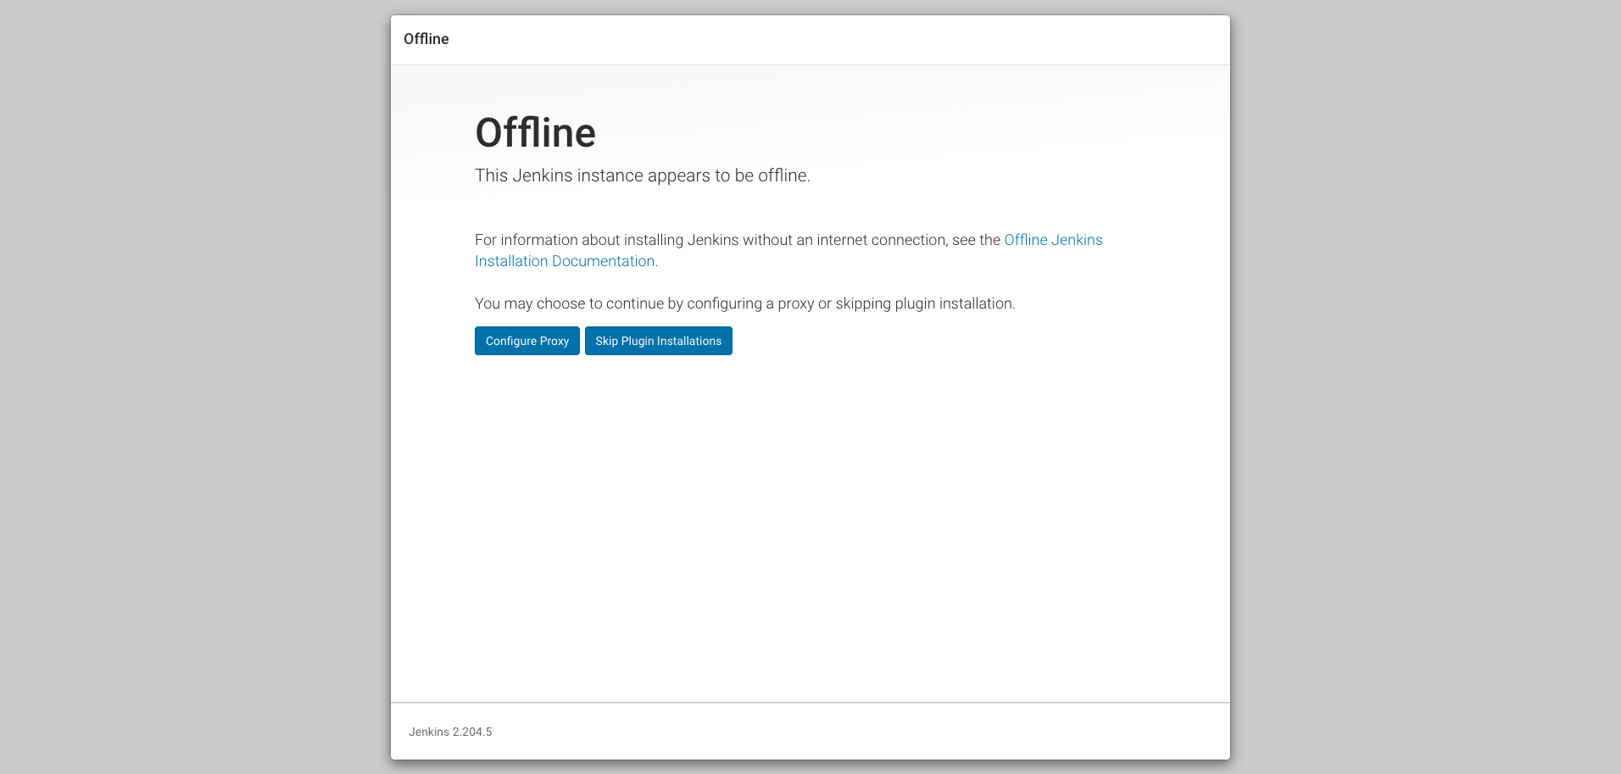Select the large 'Offline' page heading
Image resolution: width=1621 pixels, height=774 pixels.
(x=535, y=133)
